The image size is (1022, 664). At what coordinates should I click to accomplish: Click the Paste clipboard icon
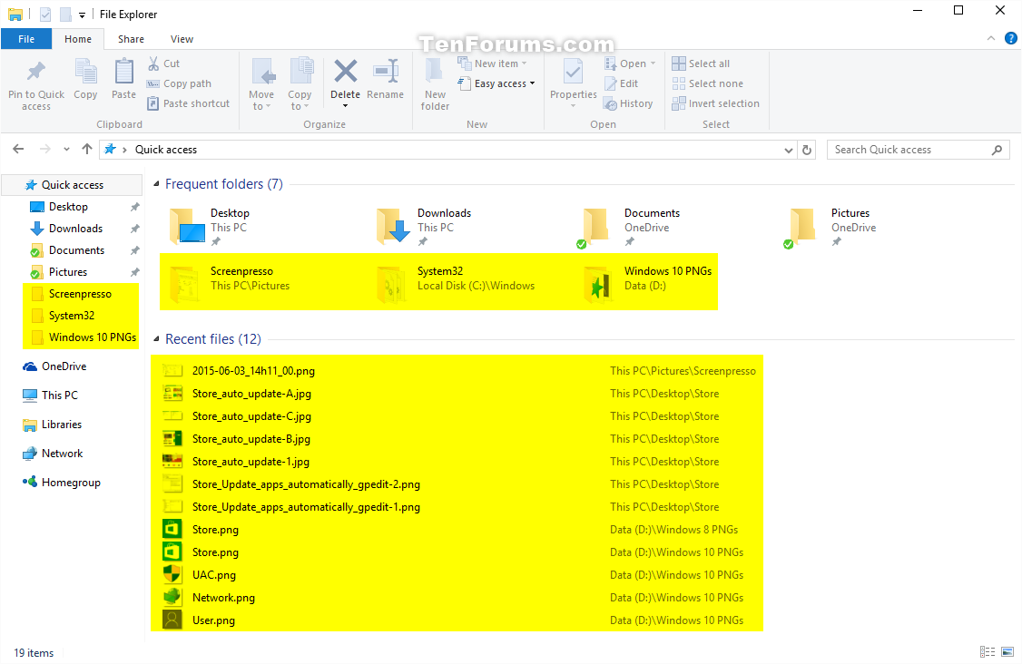pyautogui.click(x=123, y=72)
